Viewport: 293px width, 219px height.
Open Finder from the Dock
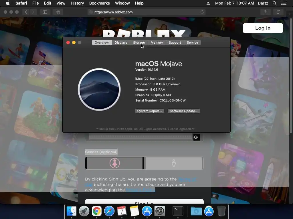[x=72, y=211]
